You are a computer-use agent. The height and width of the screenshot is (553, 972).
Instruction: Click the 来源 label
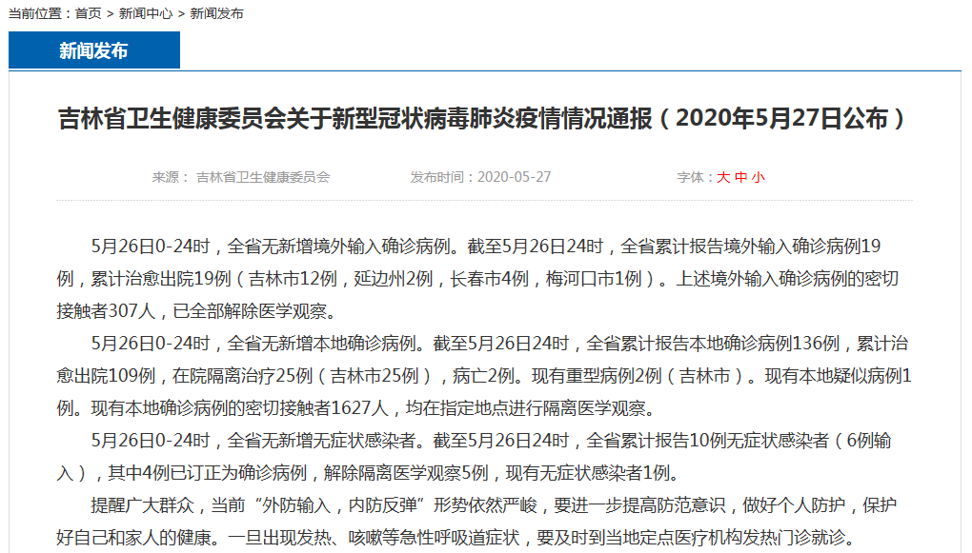pos(168,177)
